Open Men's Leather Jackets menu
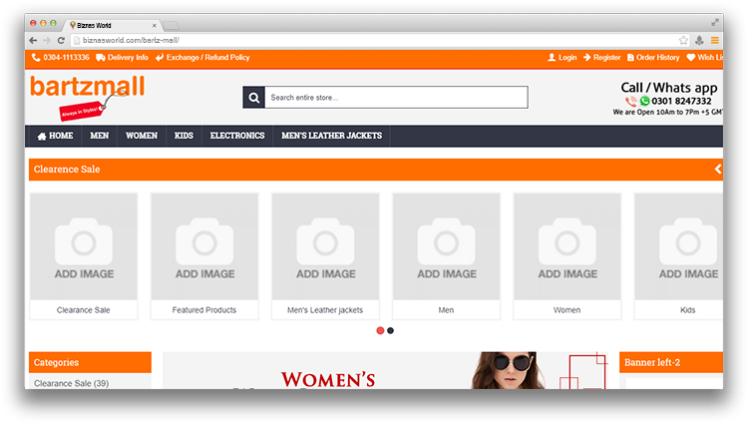Image resolution: width=748 pixels, height=424 pixels. pyautogui.click(x=331, y=136)
